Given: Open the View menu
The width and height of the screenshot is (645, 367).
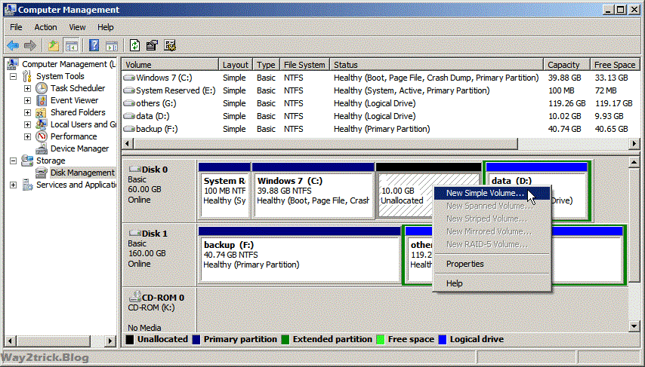Looking at the screenshot, I should 77,27.
